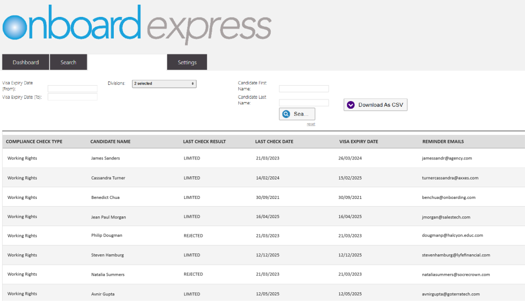The width and height of the screenshot is (525, 301).
Task: Click email dougmanp@halcyon.educ.com
Action: [449, 236]
